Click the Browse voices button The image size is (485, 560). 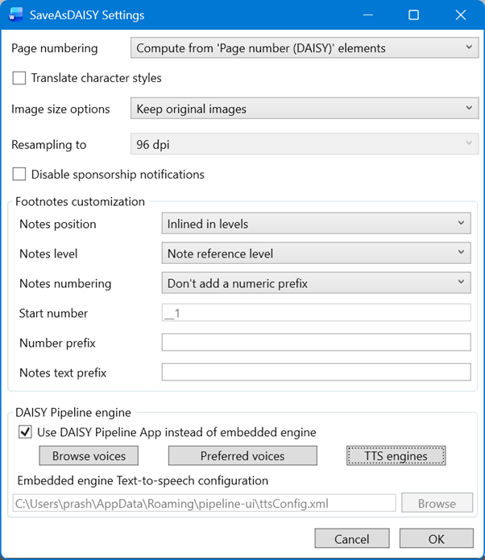[x=89, y=455]
